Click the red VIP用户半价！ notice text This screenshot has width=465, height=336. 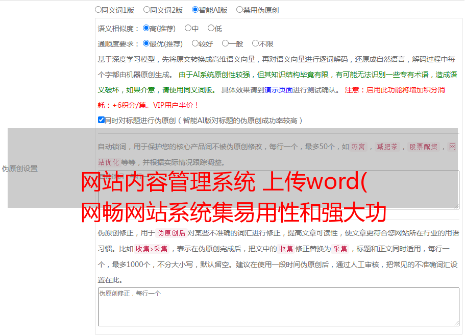(176, 105)
